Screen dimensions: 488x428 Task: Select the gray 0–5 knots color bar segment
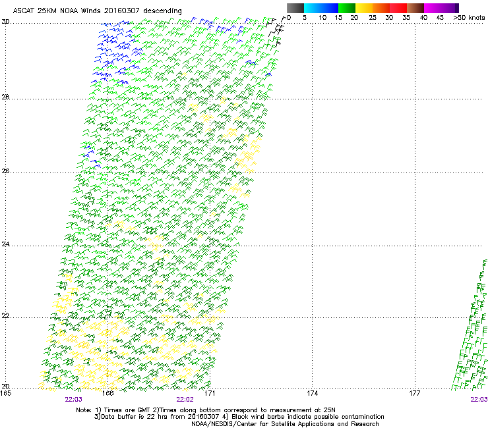[295, 8]
